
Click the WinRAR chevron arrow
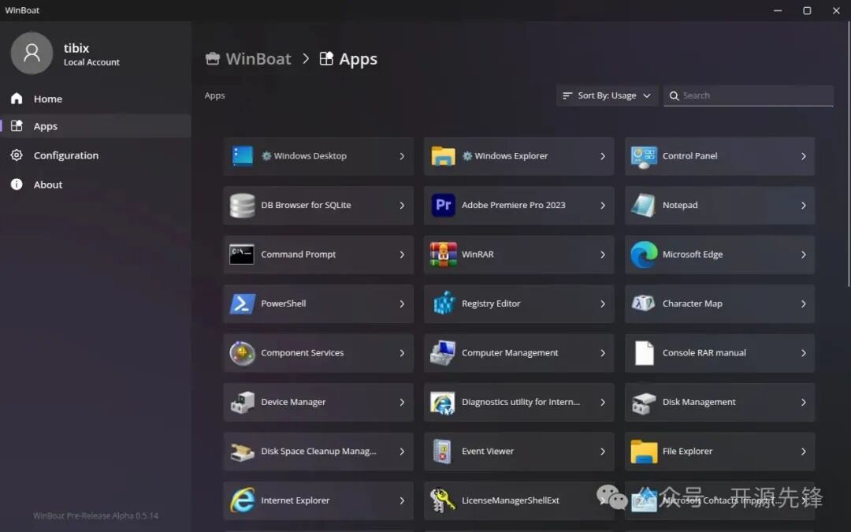(x=603, y=255)
